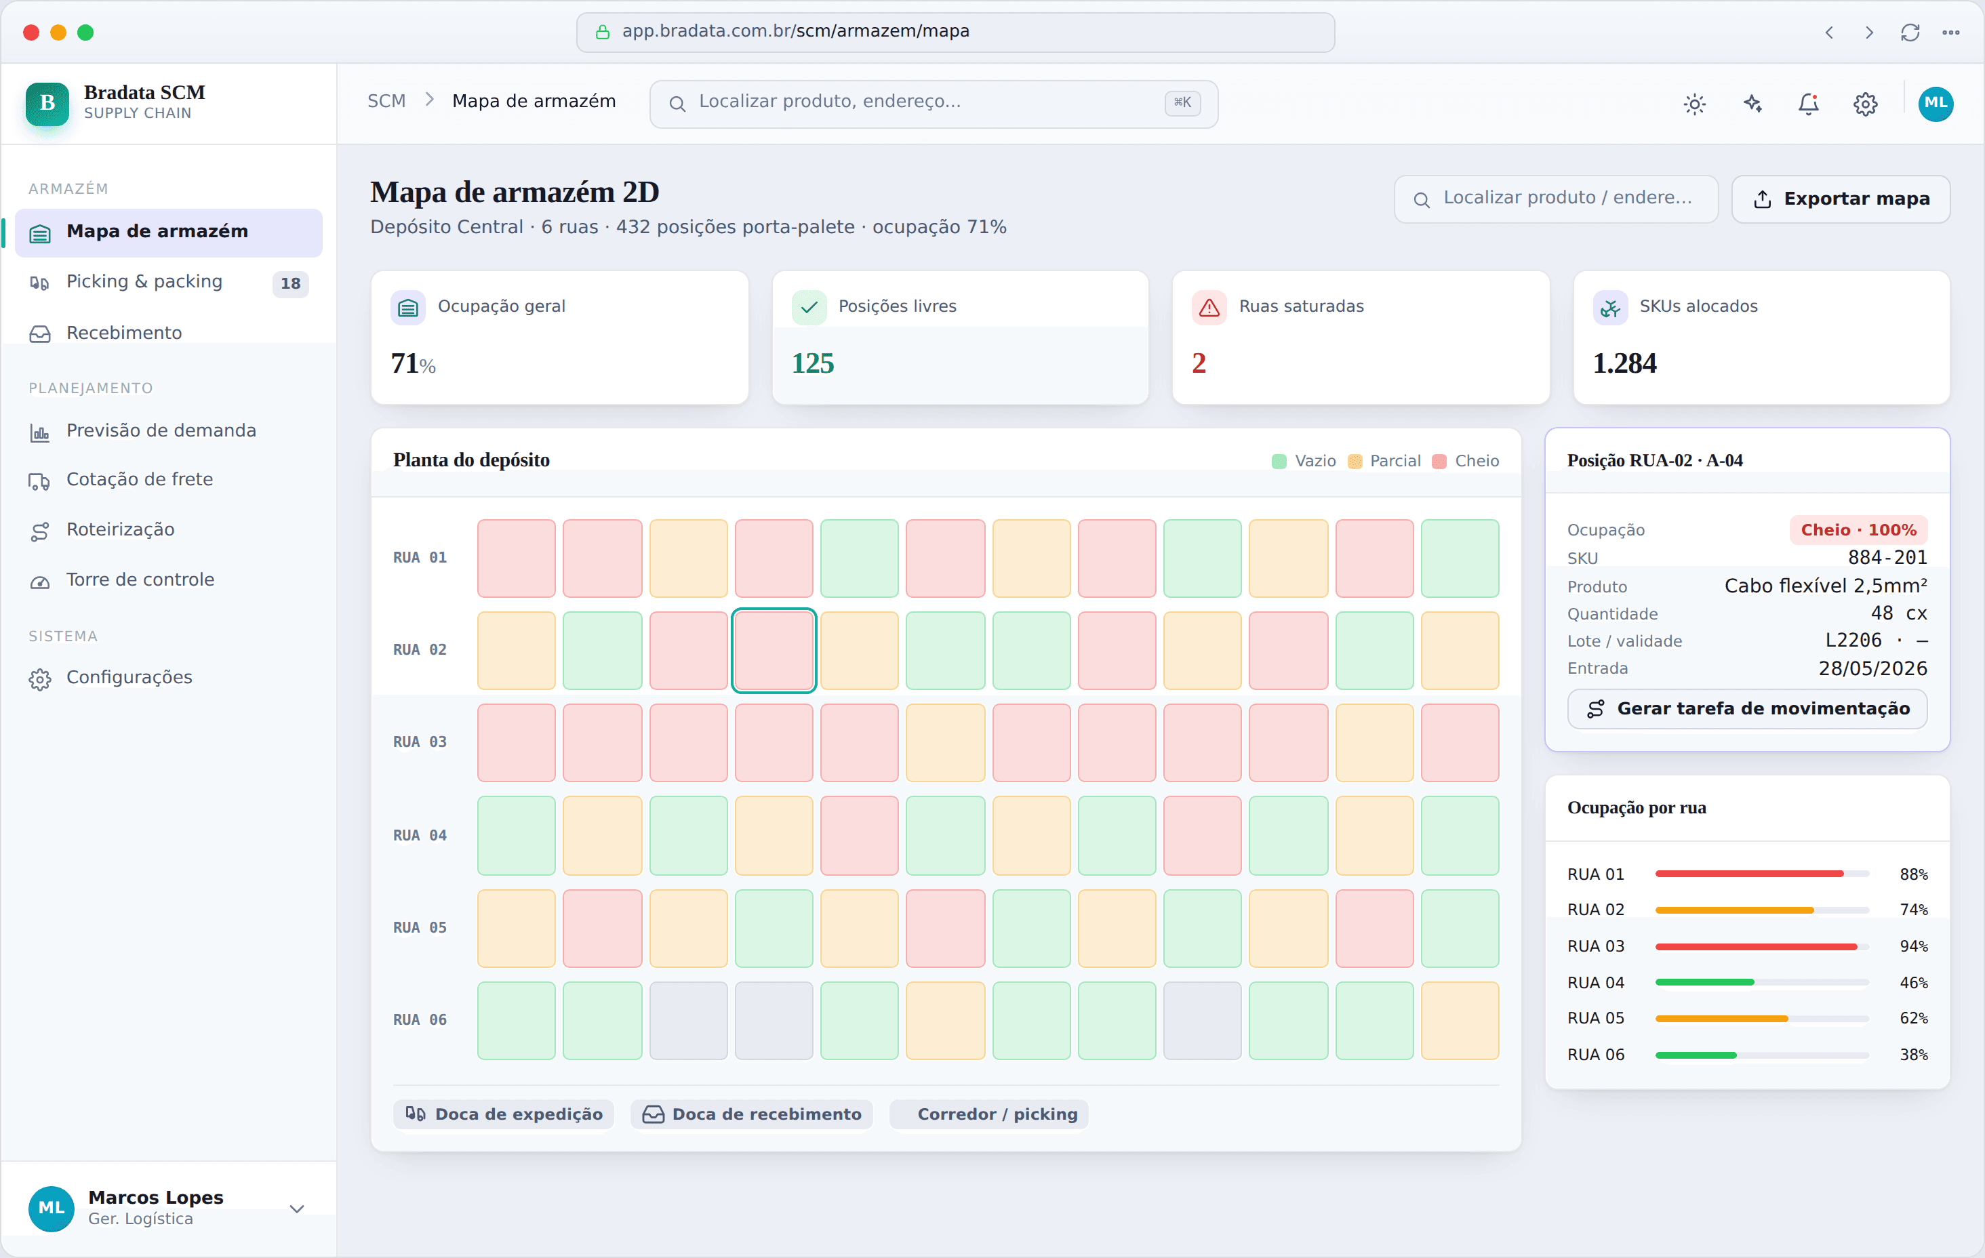This screenshot has width=1985, height=1258.
Task: Click the Ocupação geral card icon
Action: click(x=408, y=308)
